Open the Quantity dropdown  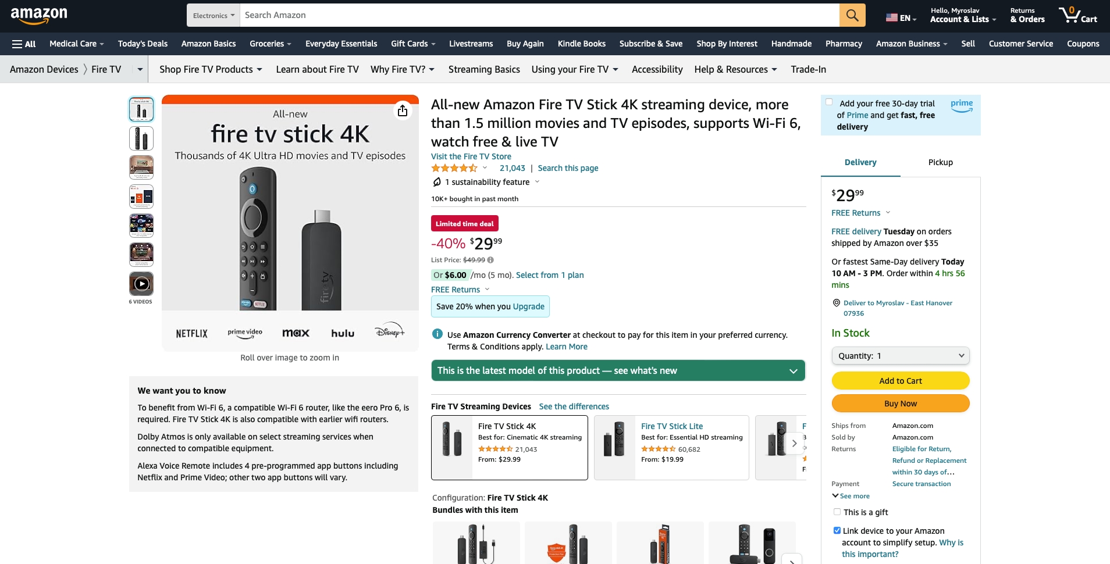[900, 356]
